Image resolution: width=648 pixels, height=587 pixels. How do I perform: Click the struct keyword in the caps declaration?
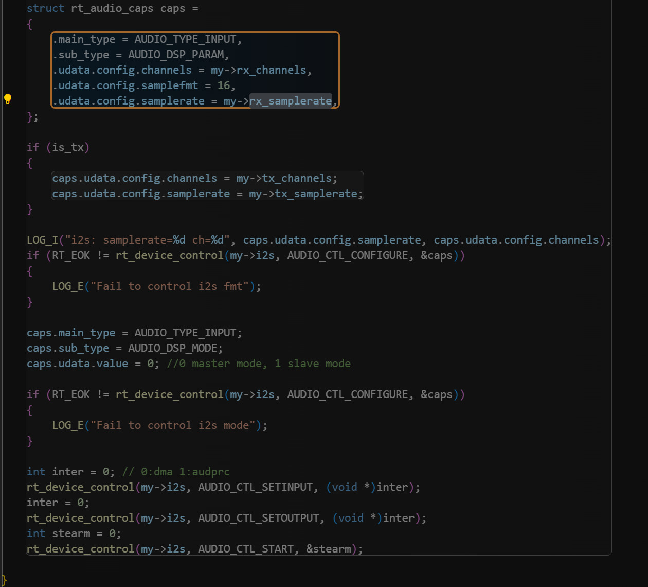click(x=45, y=9)
